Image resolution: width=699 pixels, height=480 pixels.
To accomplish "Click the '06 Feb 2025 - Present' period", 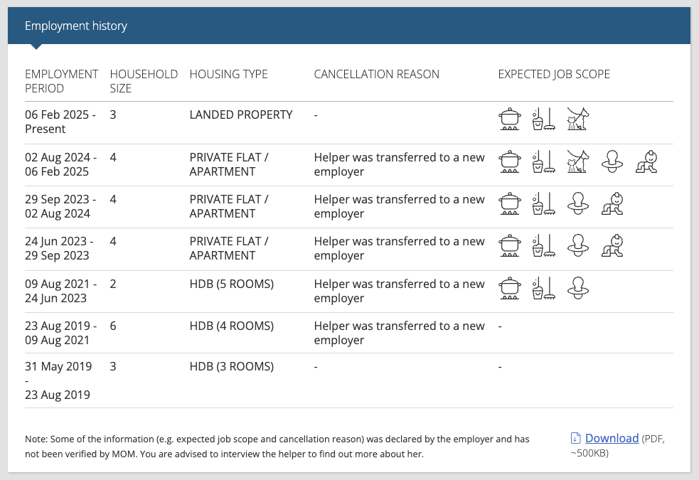I will pos(60,122).
